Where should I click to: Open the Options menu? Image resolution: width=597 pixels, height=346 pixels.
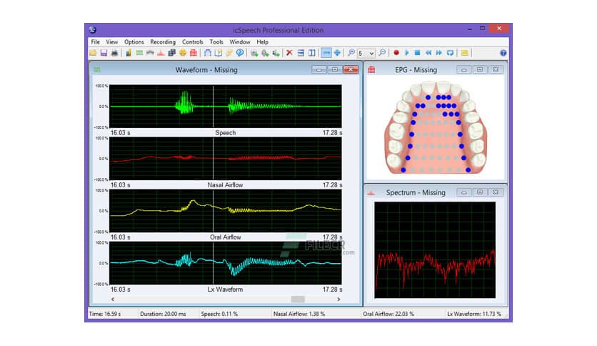point(134,42)
